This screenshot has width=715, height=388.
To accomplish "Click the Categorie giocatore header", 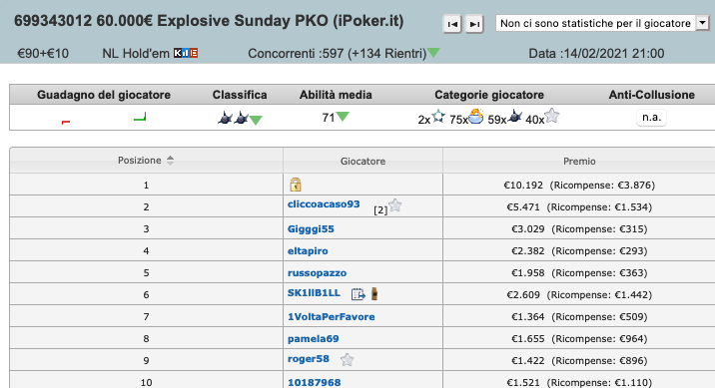I will tap(489, 95).
